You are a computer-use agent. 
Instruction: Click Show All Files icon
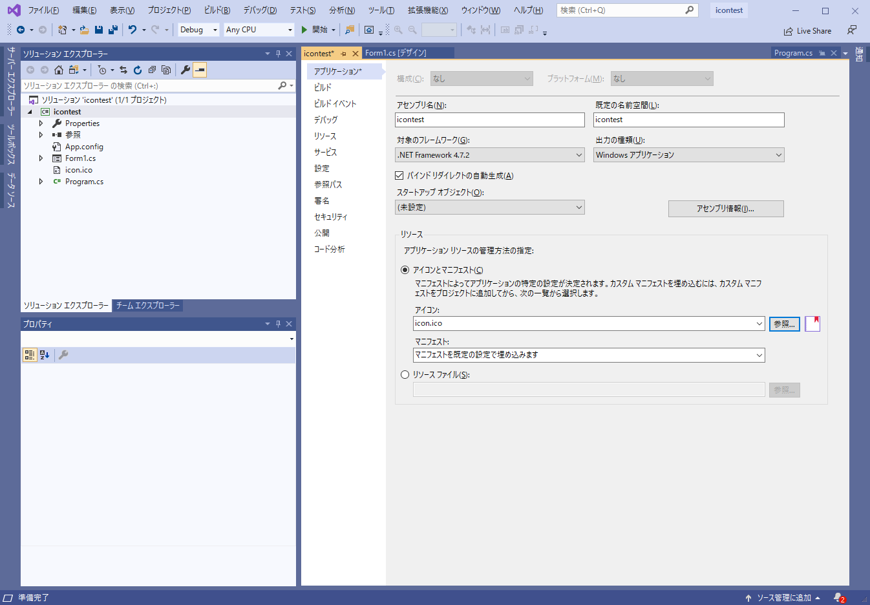tap(166, 70)
